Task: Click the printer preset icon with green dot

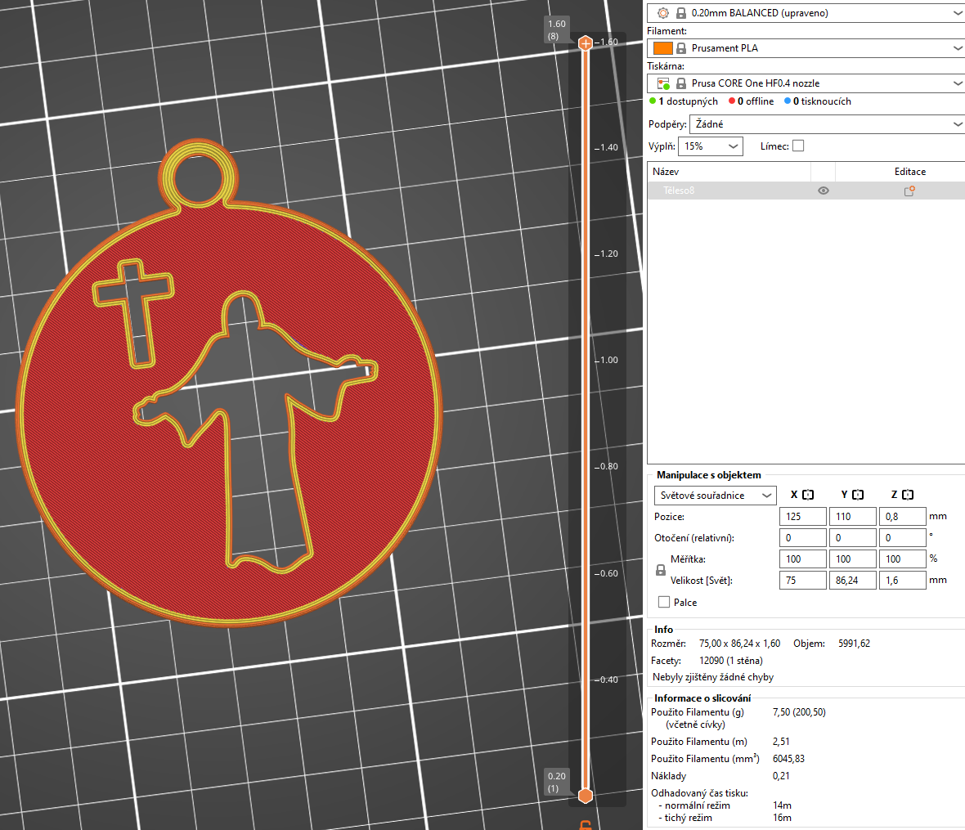Action: click(663, 83)
